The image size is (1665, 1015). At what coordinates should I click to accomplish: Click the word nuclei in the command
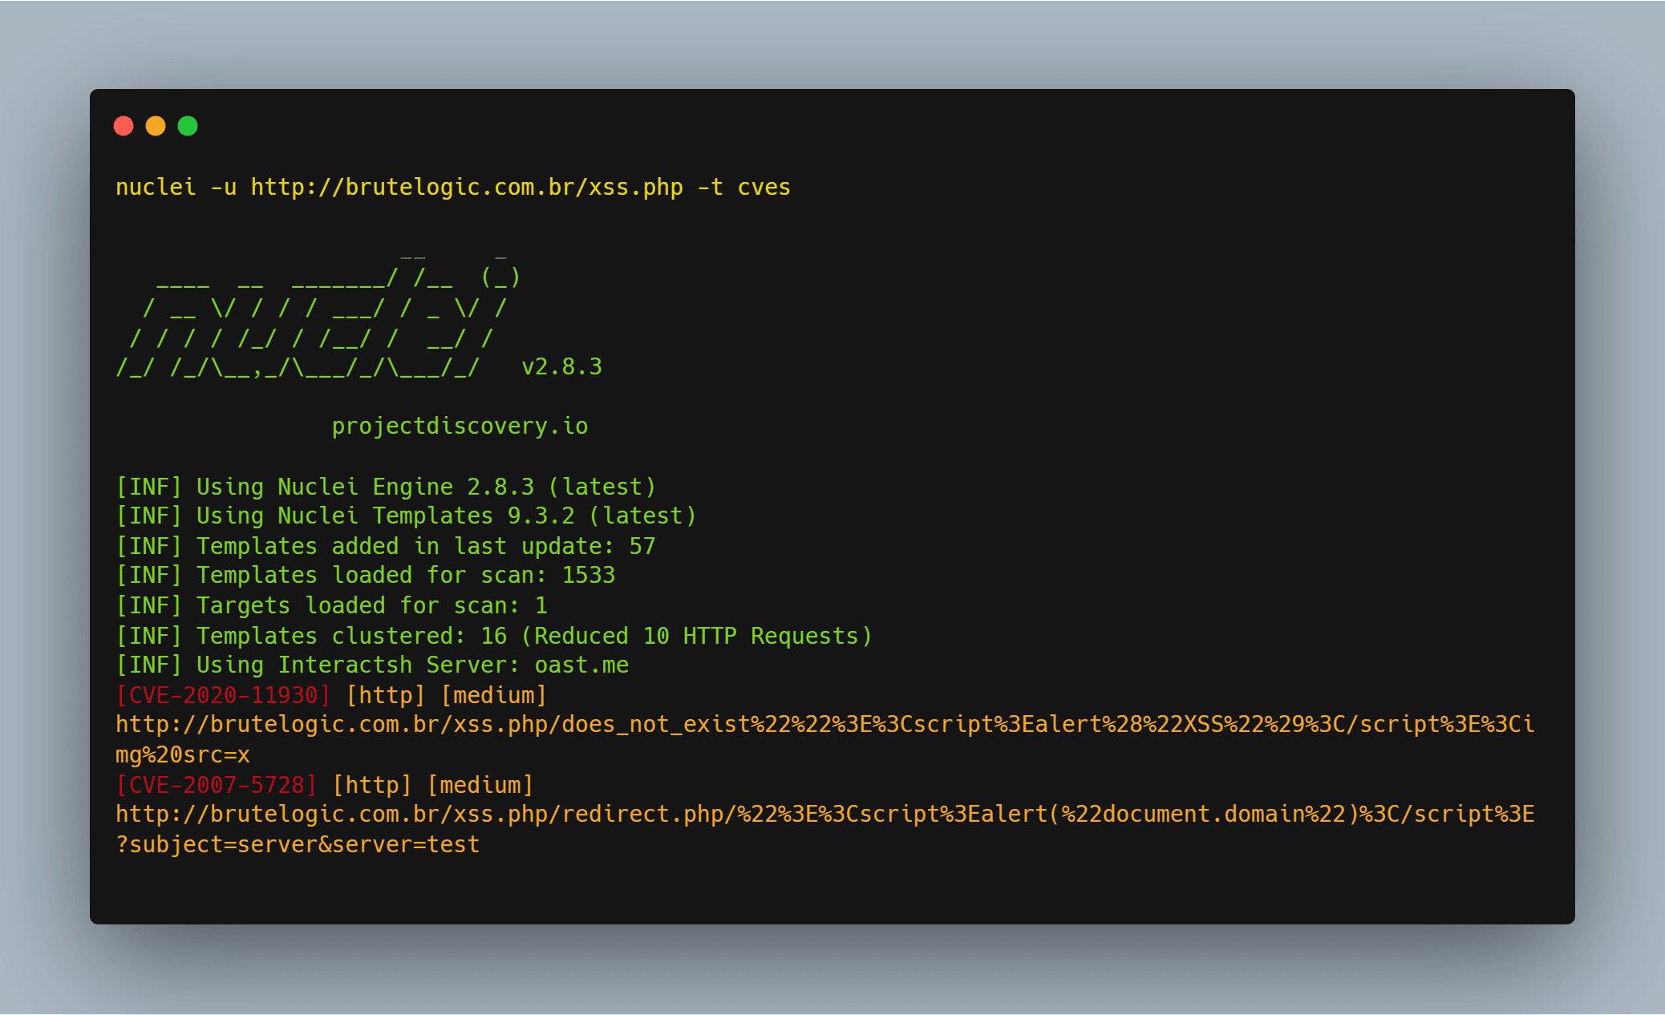point(156,187)
